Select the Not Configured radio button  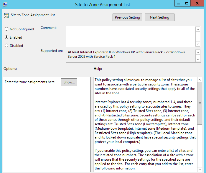pos(6,29)
